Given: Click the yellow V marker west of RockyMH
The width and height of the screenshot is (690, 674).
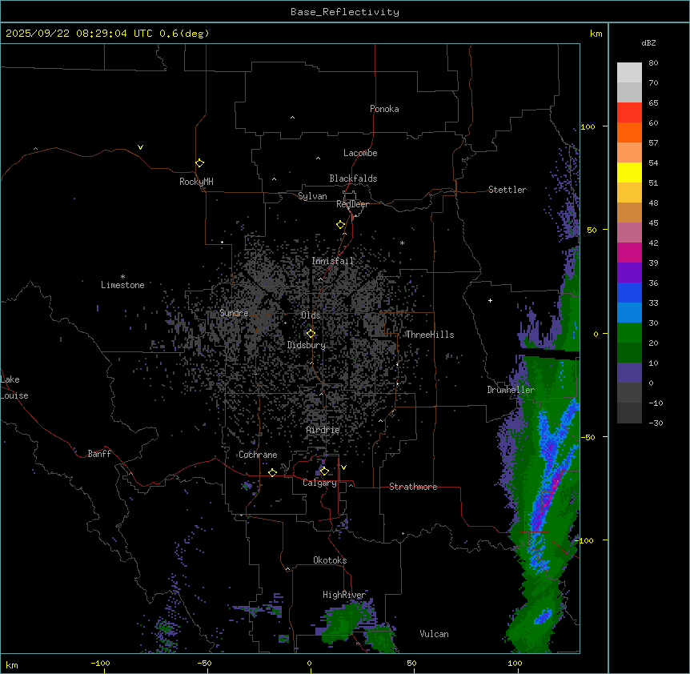Looking at the screenshot, I should tap(140, 147).
